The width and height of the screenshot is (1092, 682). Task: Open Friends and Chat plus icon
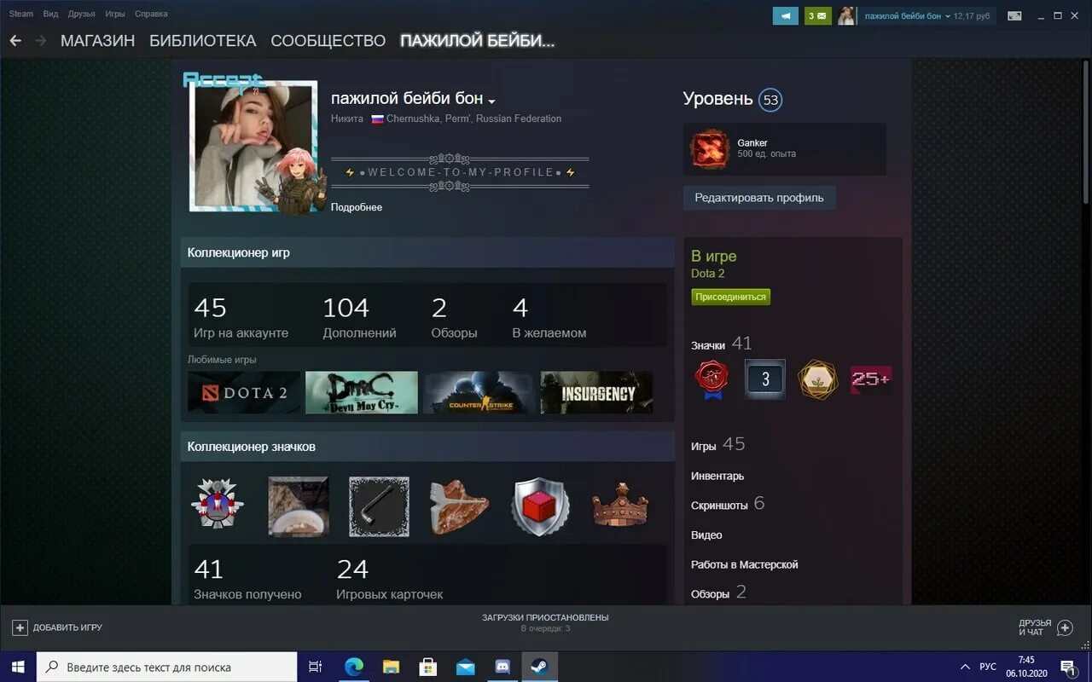click(1065, 627)
